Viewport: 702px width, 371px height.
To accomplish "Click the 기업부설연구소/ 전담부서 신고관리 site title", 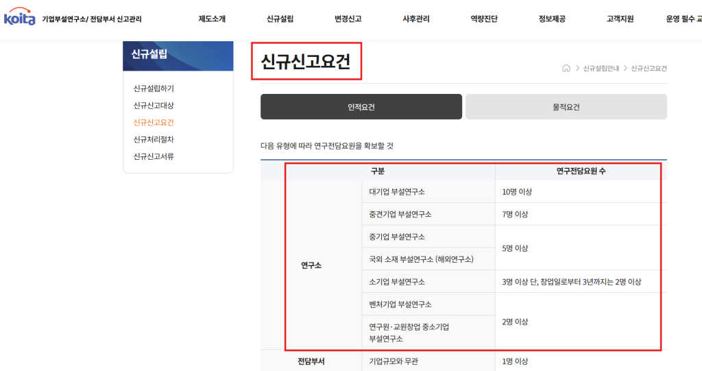I will tap(92, 19).
